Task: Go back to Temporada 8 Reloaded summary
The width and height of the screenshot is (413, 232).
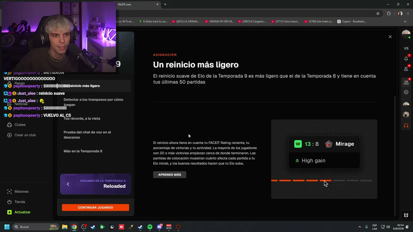Action: click(96, 184)
